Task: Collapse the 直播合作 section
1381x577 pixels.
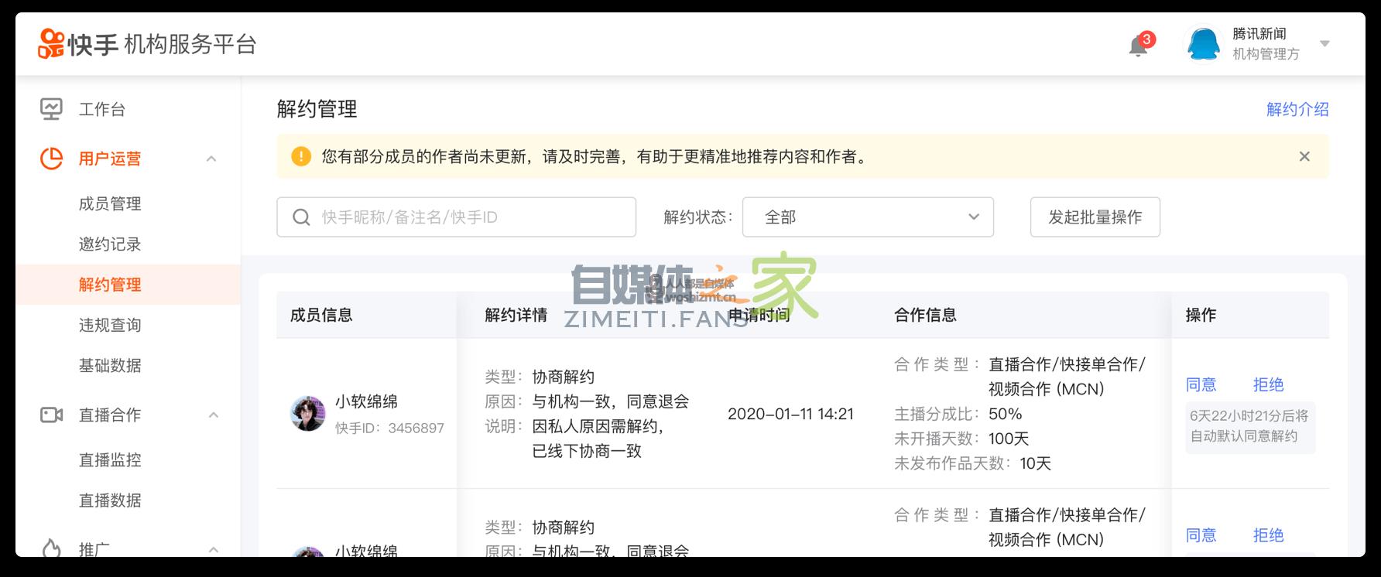Action: click(214, 415)
